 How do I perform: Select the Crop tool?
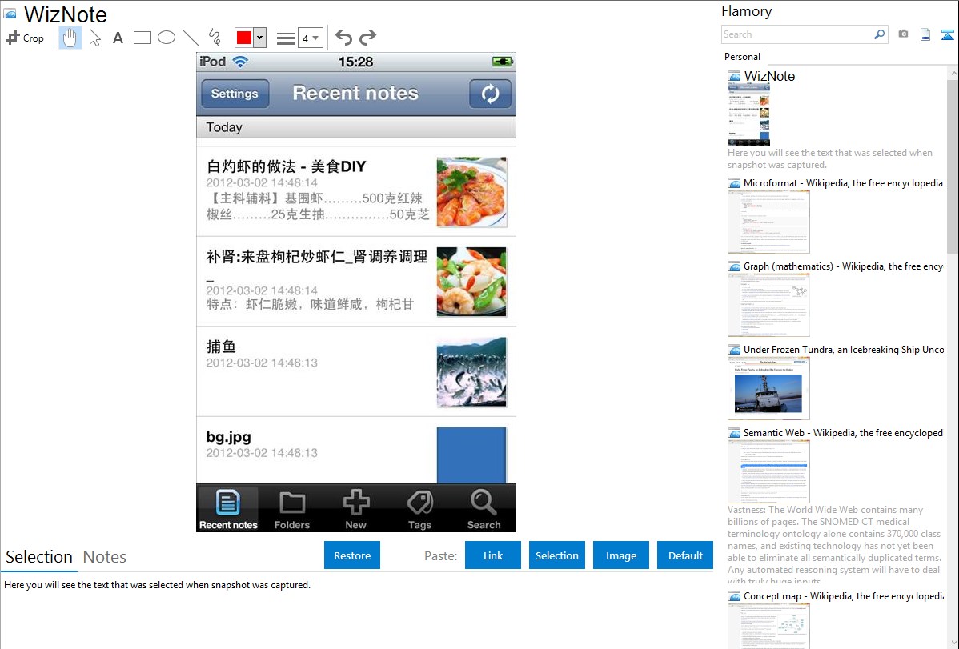[x=25, y=38]
